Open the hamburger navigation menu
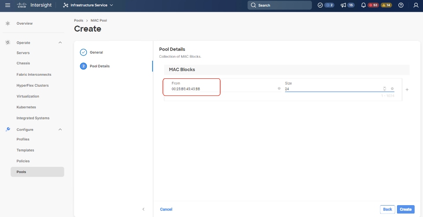 pos(7,5)
